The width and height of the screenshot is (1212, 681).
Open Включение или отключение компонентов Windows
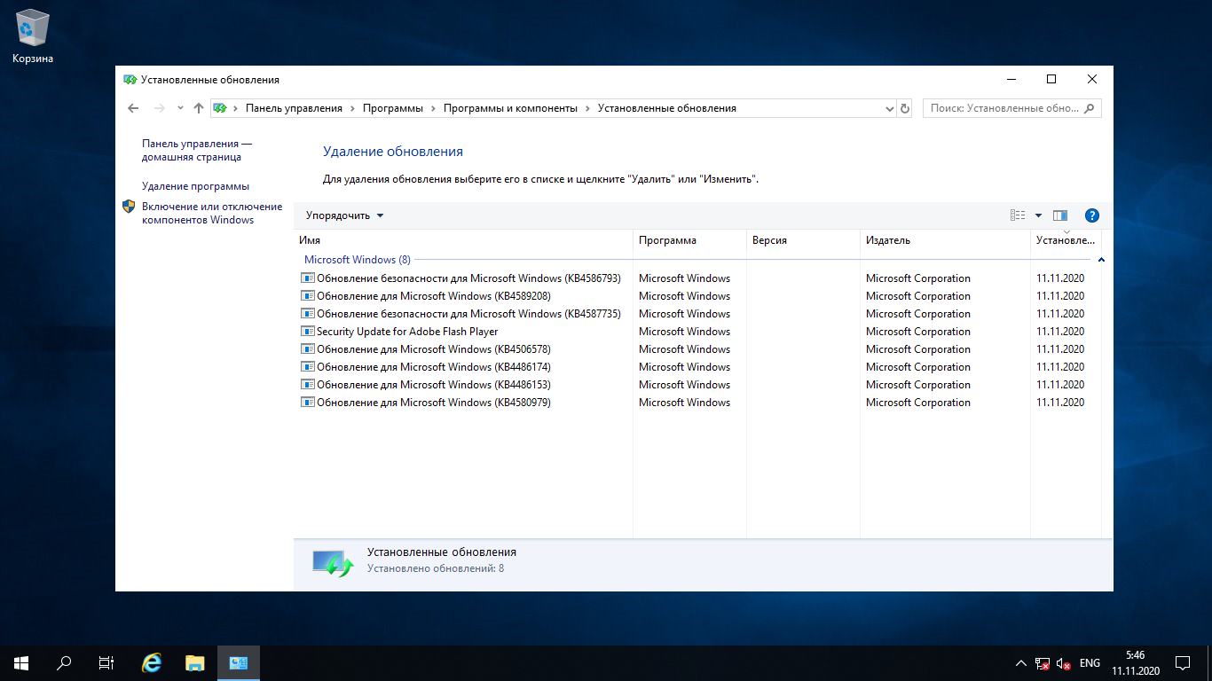pos(212,213)
